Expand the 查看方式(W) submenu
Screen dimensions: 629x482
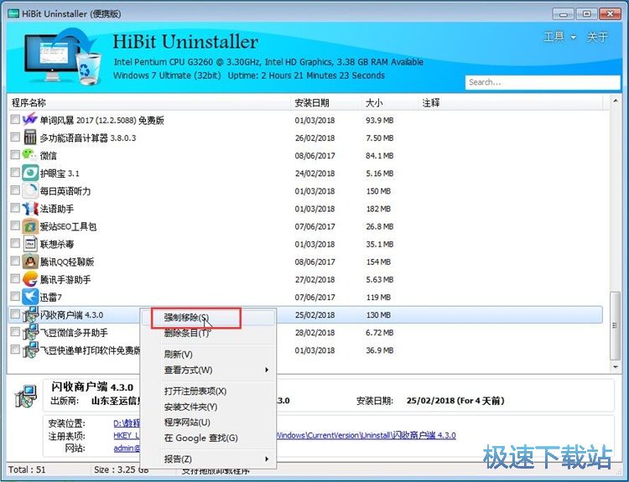[208, 370]
